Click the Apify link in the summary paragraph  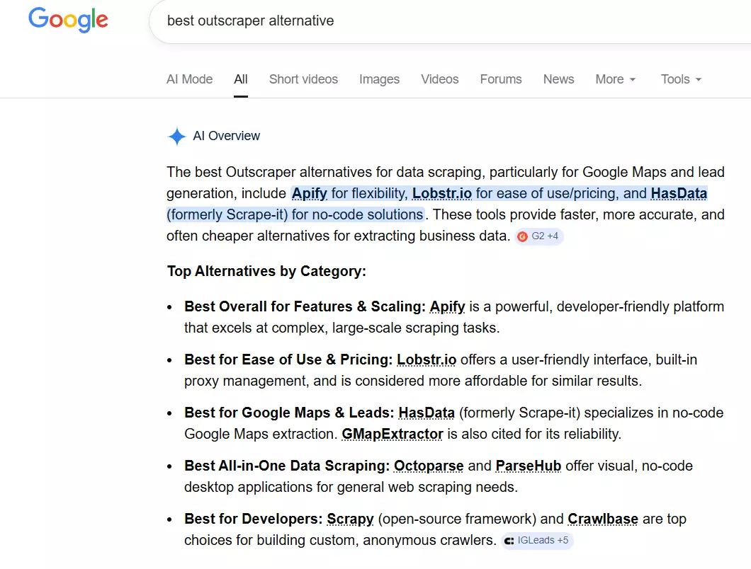pyautogui.click(x=310, y=193)
